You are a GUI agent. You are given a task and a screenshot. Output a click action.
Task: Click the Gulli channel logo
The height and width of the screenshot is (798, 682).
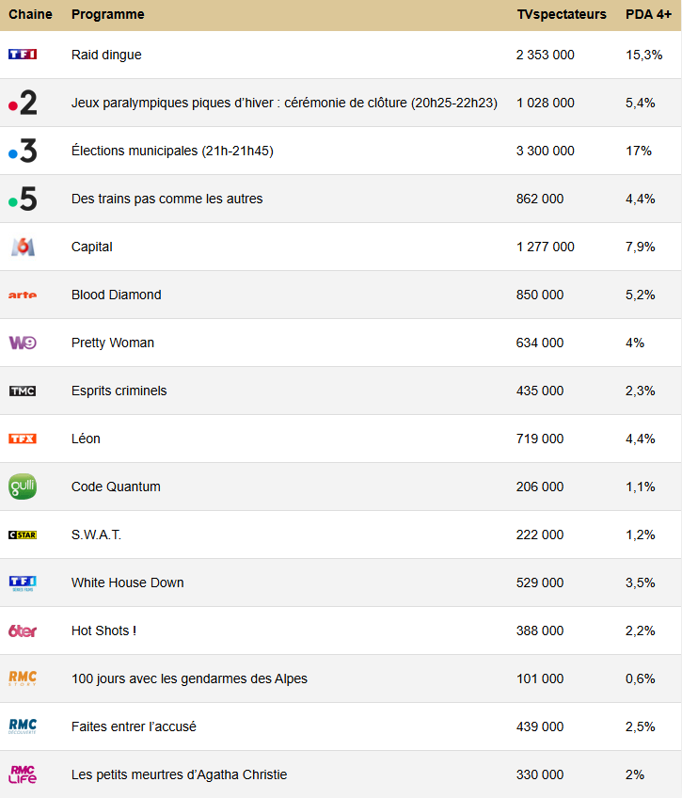click(23, 487)
